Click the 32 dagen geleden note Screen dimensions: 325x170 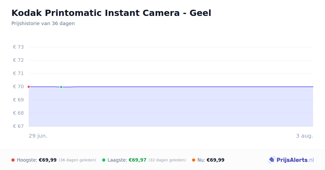click(x=167, y=160)
